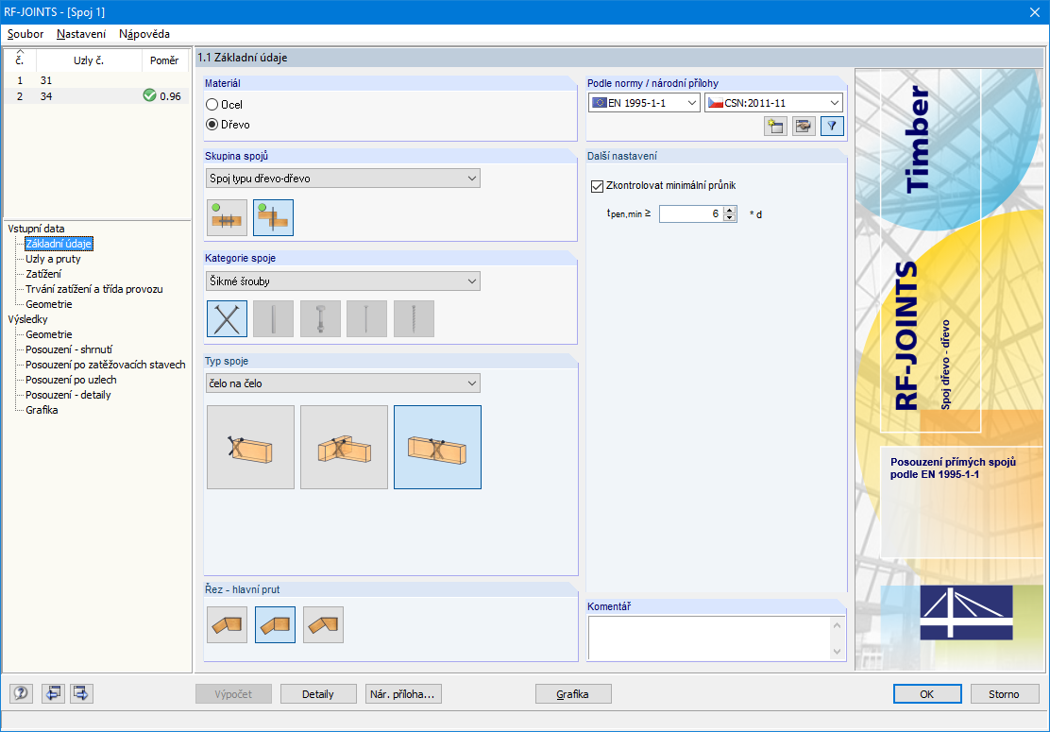Open help with the question mark icon
The image size is (1050, 732).
click(x=21, y=694)
